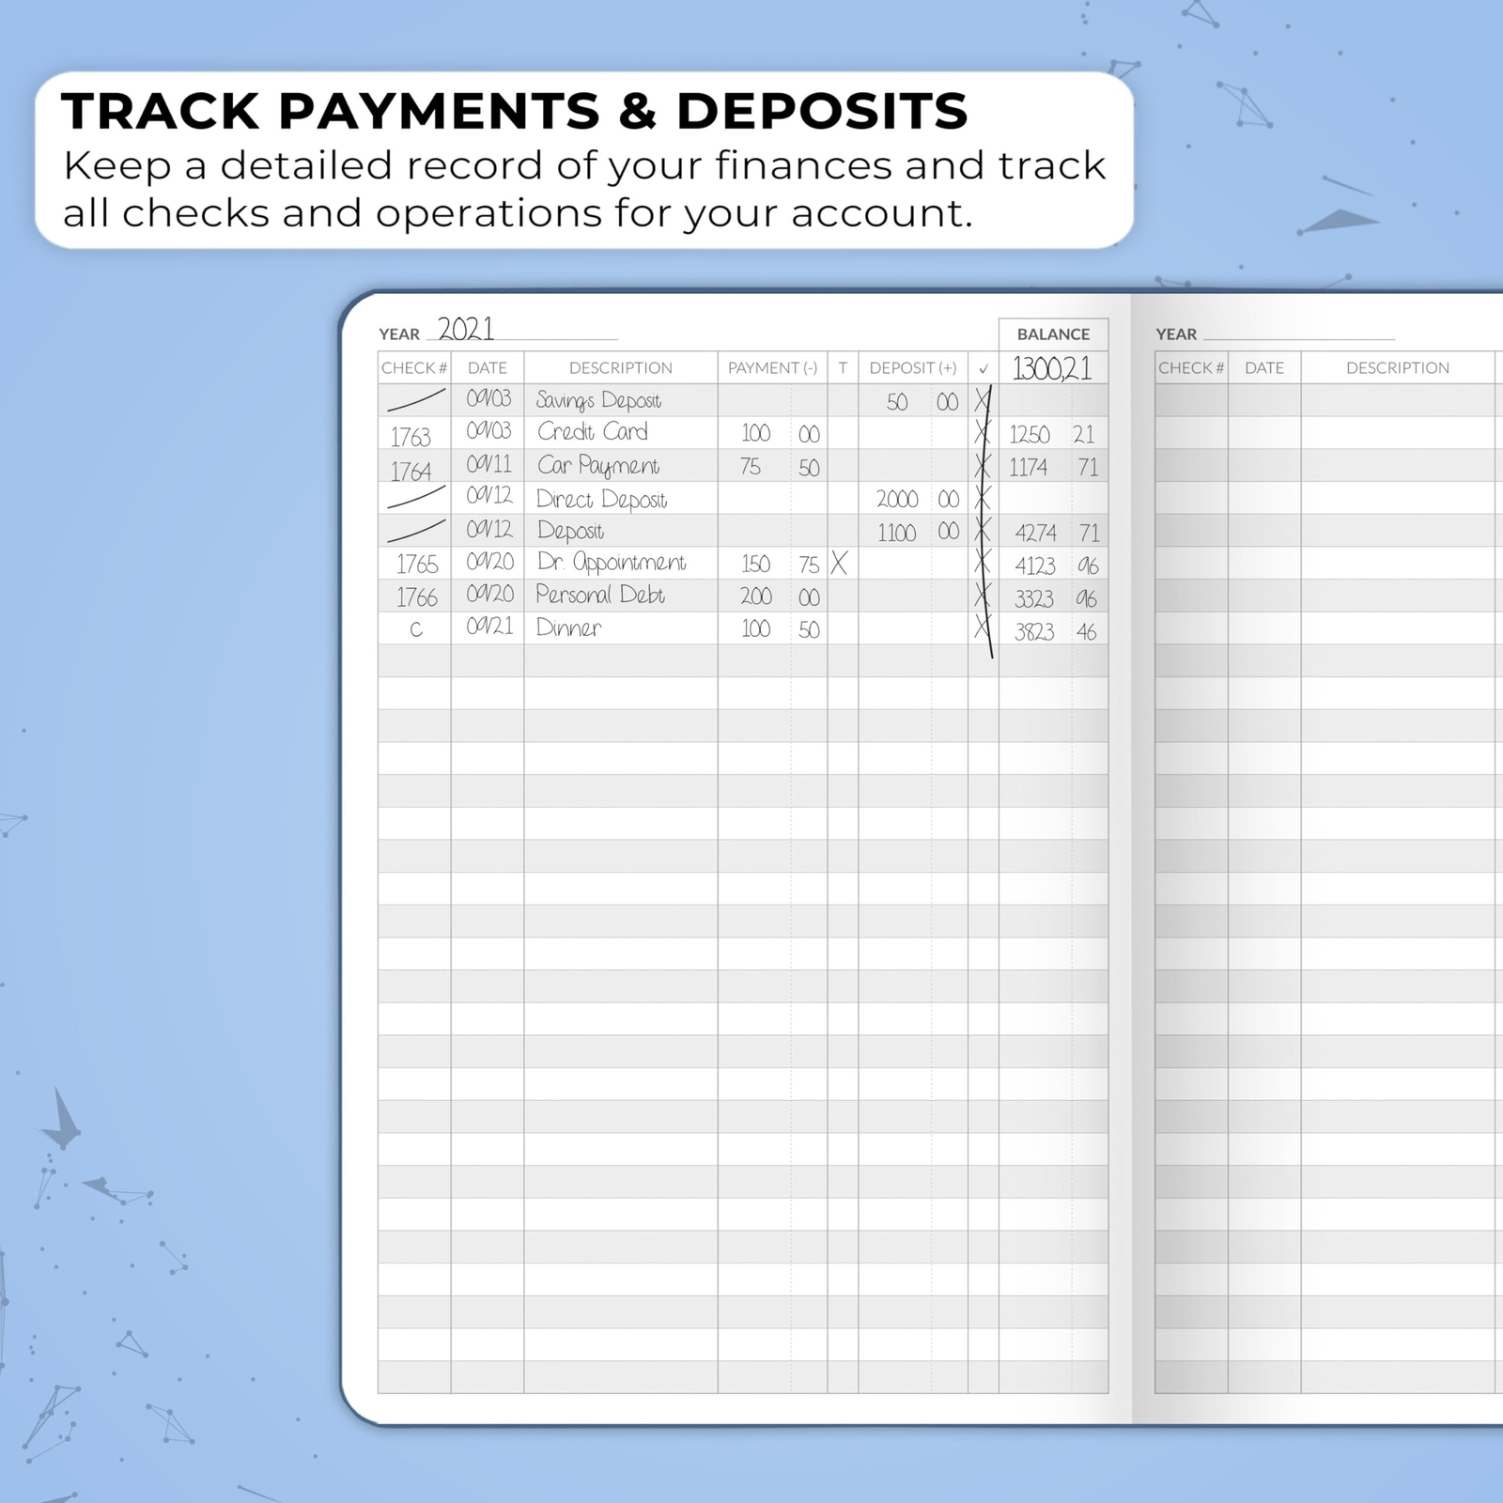The image size is (1503, 1503).
Task: Click the 2000 00 deposit amount
Action: pyautogui.click(x=918, y=499)
